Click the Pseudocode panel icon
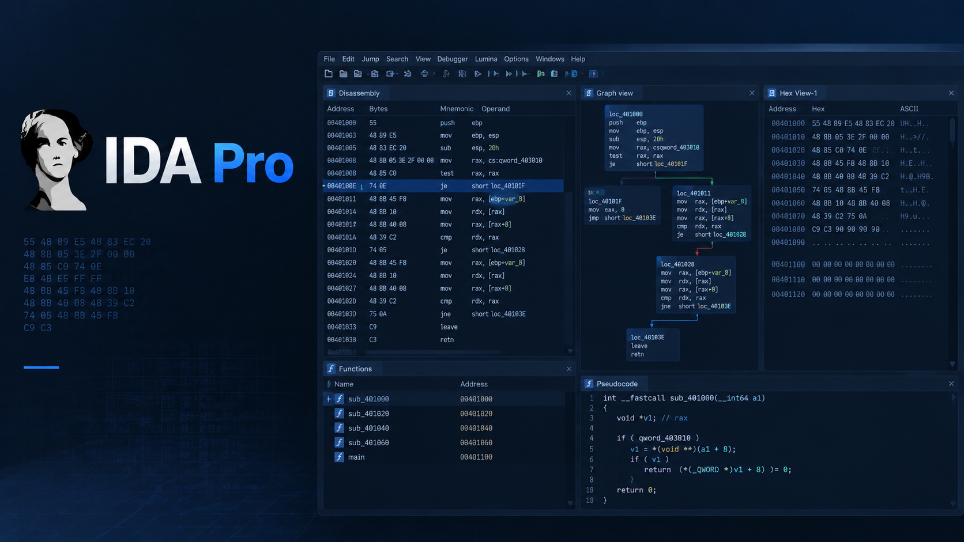Screen dimensions: 964x542 [x=589, y=384]
